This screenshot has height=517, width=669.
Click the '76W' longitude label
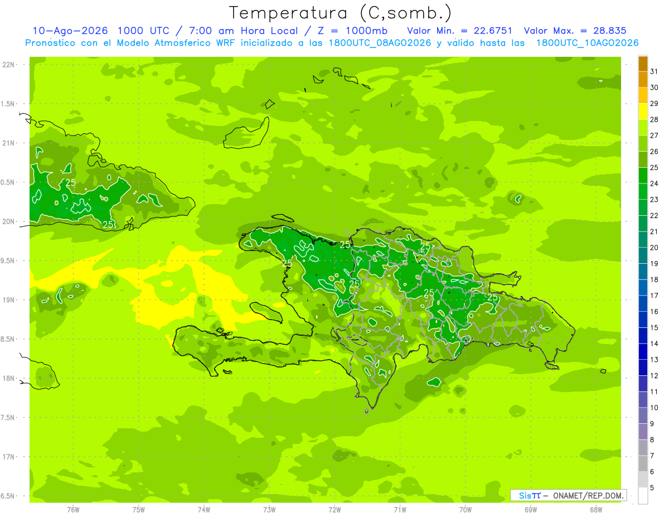[73, 510]
